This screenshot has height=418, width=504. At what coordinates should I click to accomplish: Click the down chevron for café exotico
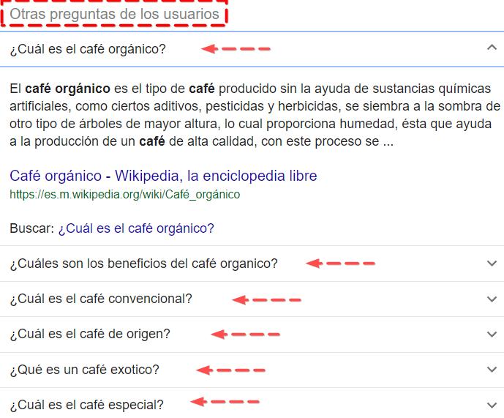coord(491,370)
